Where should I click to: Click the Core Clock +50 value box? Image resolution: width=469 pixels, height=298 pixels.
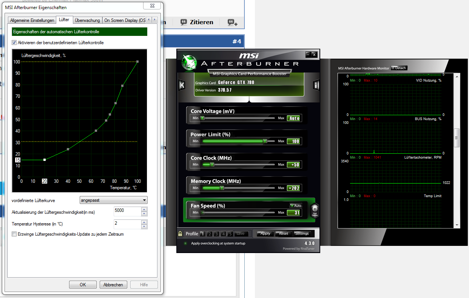pos(293,165)
